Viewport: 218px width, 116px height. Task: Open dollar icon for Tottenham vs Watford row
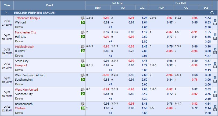tap(215, 21)
